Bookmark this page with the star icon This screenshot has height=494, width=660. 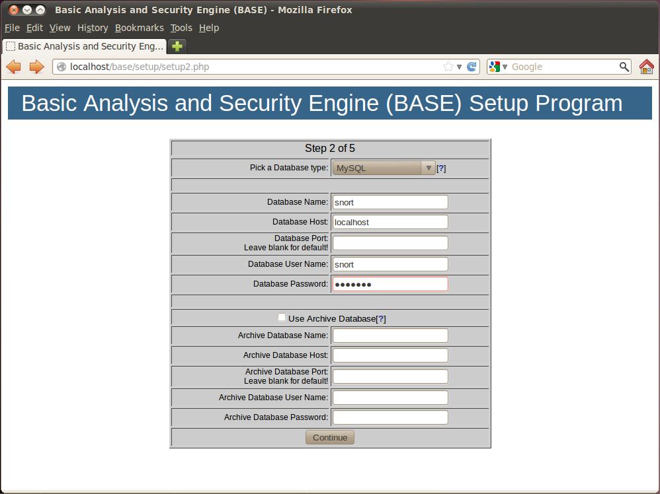pos(448,67)
